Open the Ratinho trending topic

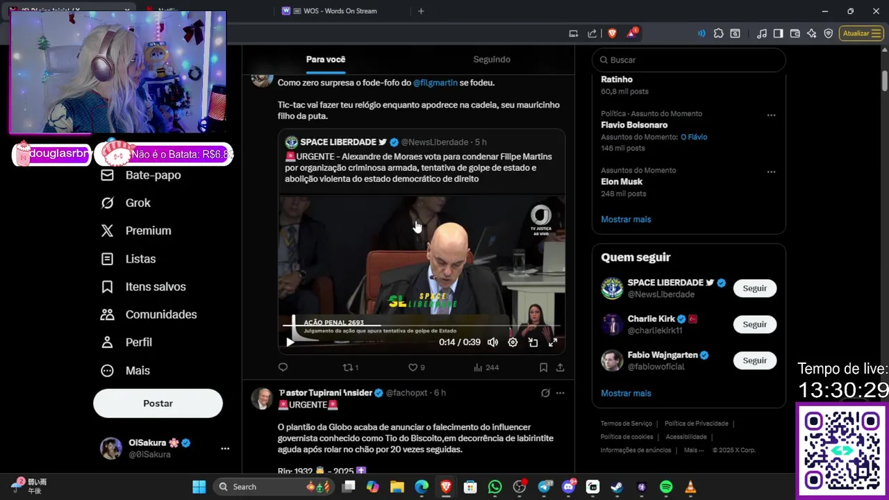(x=617, y=79)
